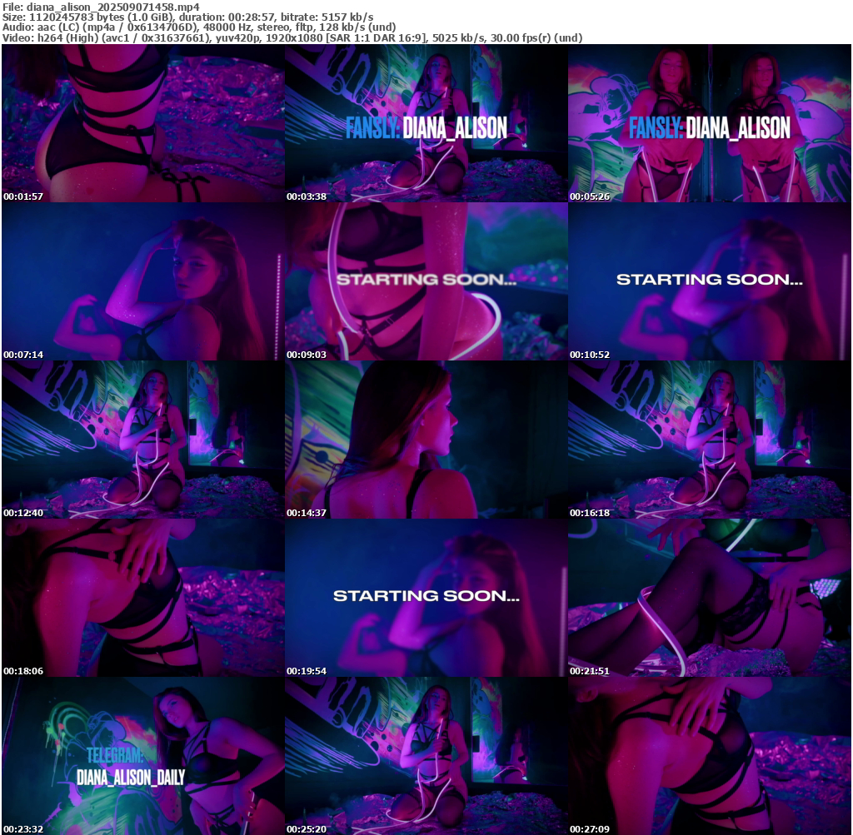
Task: Select the frame stamped 00:03:38
Action: tap(426, 123)
